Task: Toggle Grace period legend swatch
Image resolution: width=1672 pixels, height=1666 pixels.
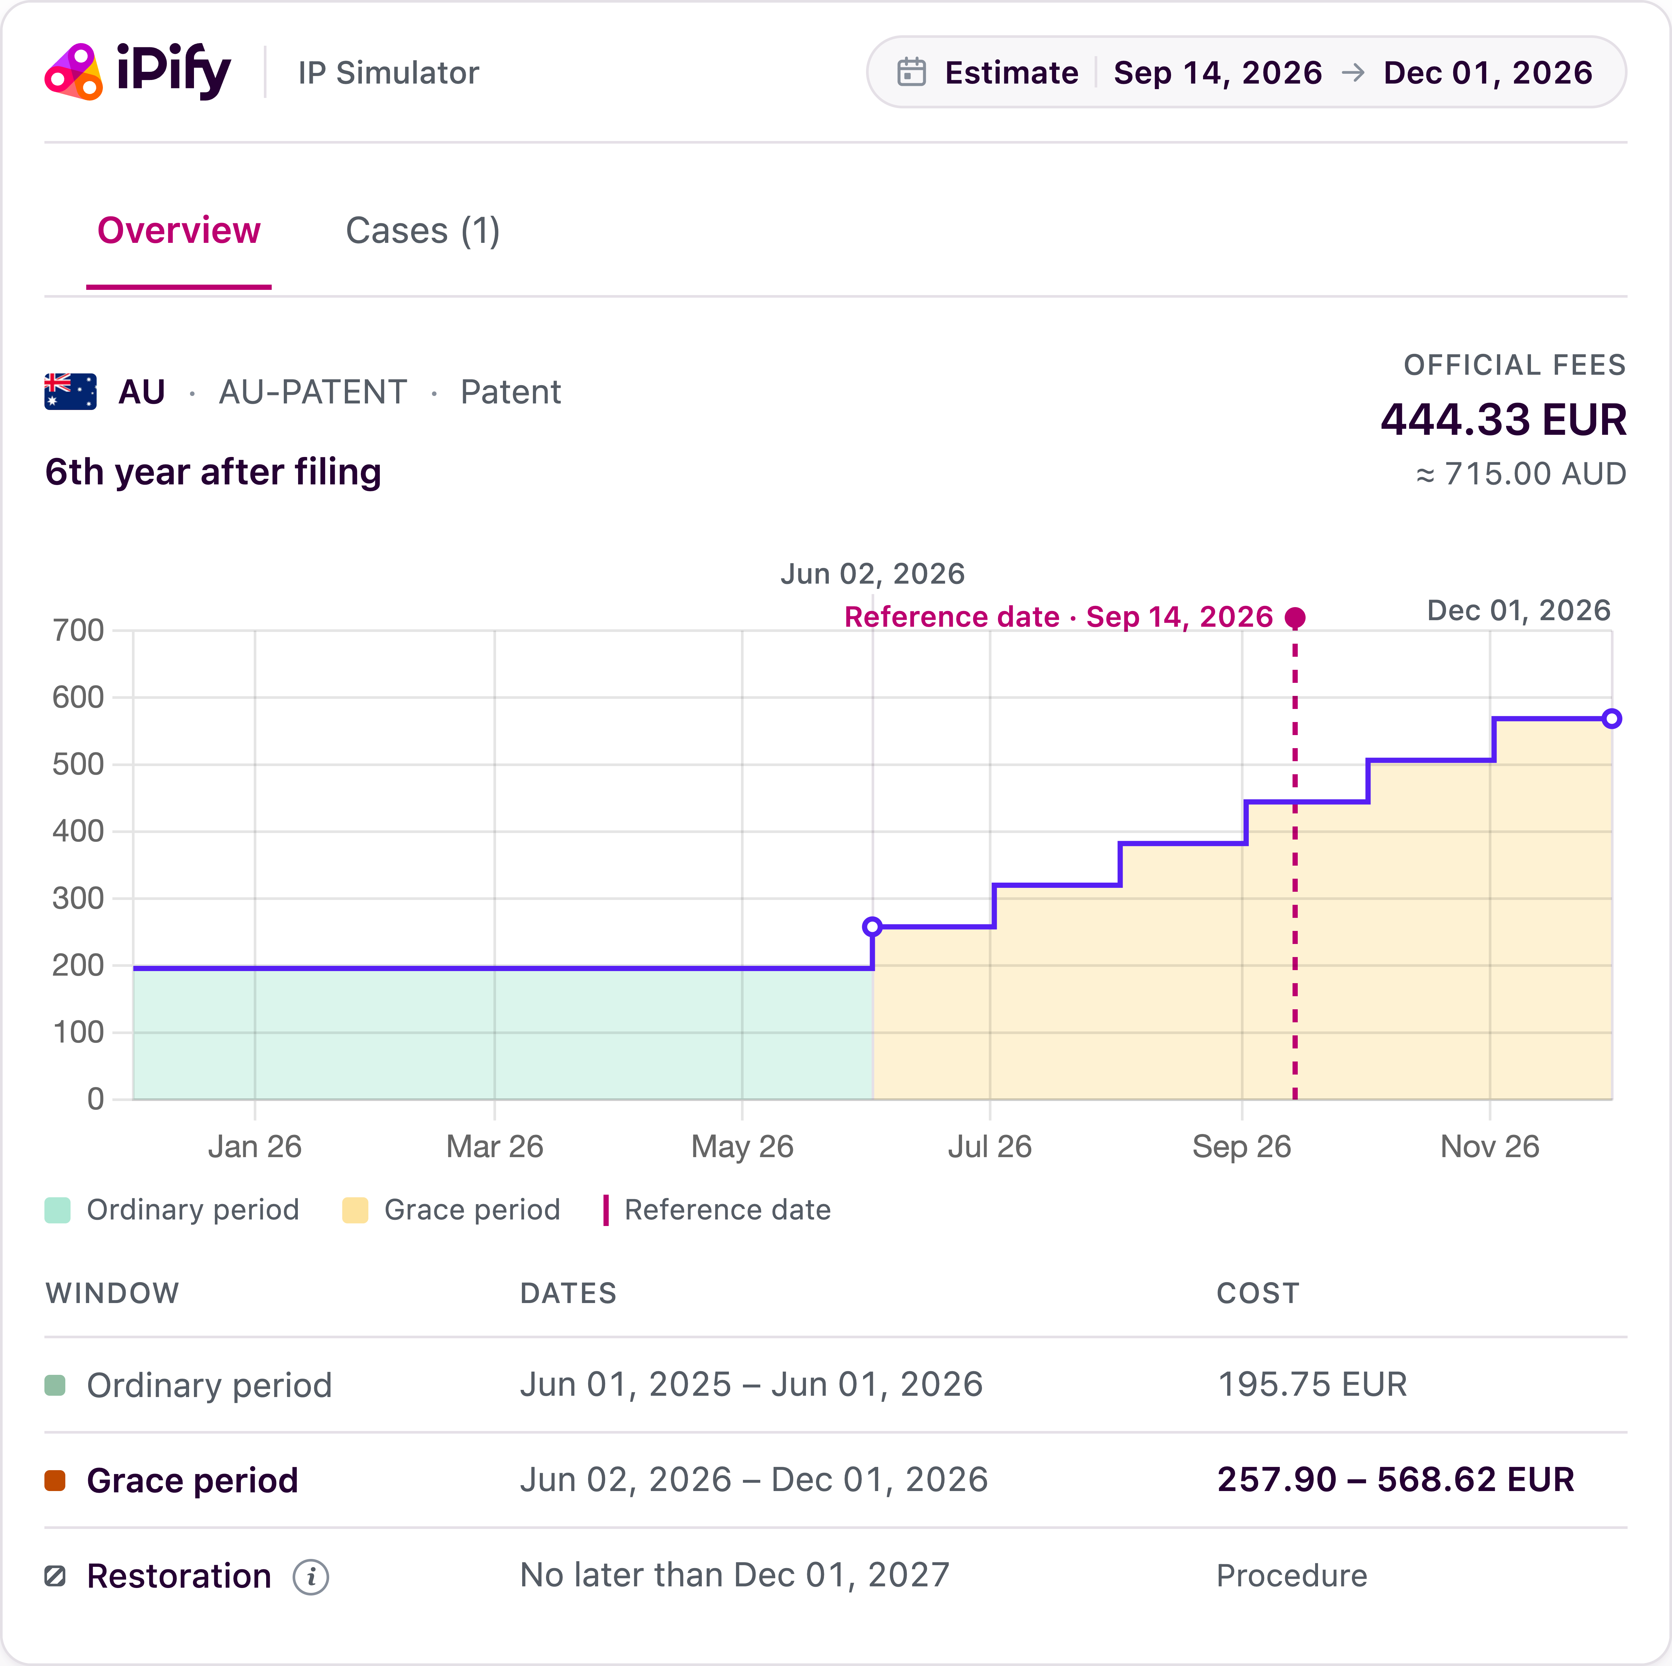Action: point(355,1210)
